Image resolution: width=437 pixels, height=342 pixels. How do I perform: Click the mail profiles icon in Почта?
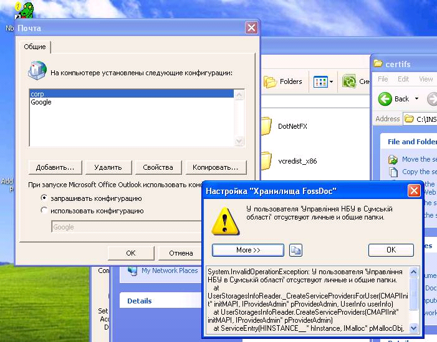coord(37,70)
